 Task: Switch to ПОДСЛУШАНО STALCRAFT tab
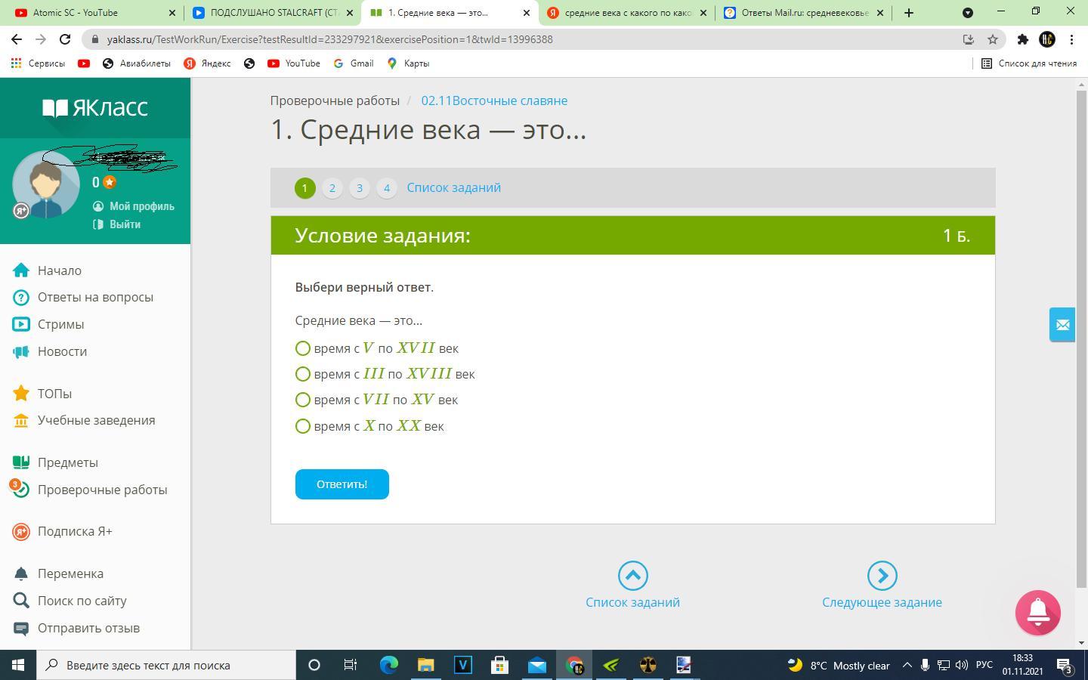pyautogui.click(x=272, y=13)
